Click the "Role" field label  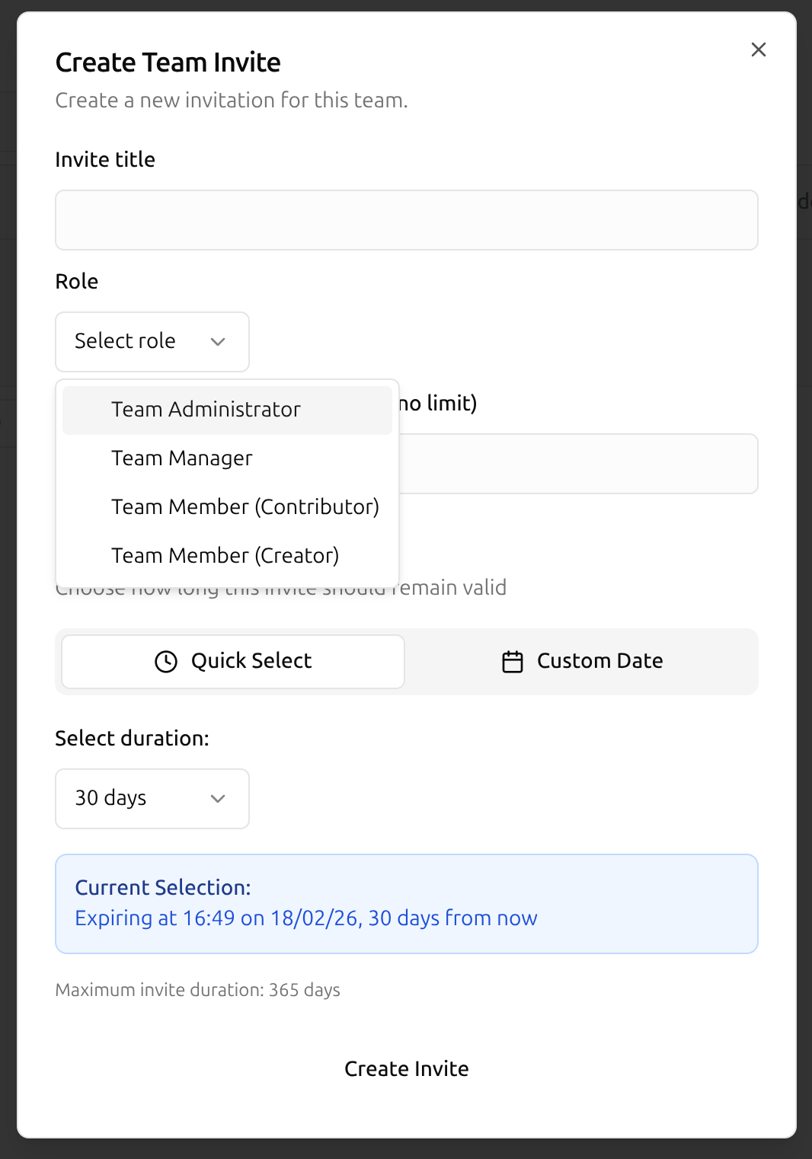coord(77,282)
